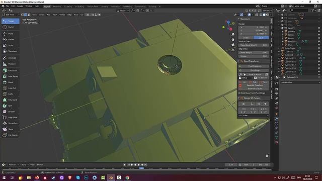Select the Measure tool

point(10,64)
